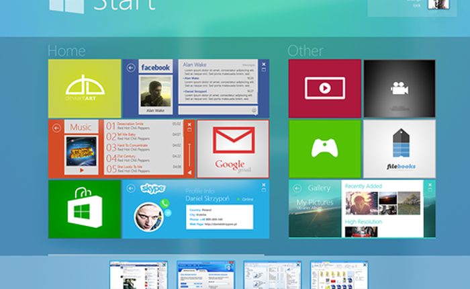Open the filebooks tile
The height and width of the screenshot is (289, 470).
(399, 149)
